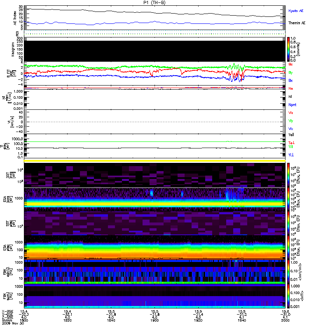The width and height of the screenshot is (309, 329).
Task: Click the 1800 time tick label
Action: [x=24, y=320]
